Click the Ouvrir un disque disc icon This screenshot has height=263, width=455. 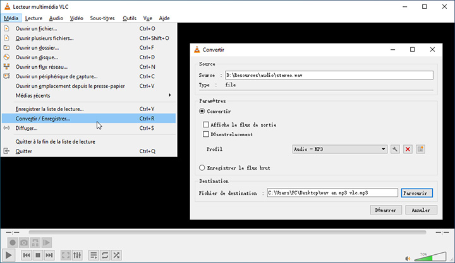click(6, 57)
